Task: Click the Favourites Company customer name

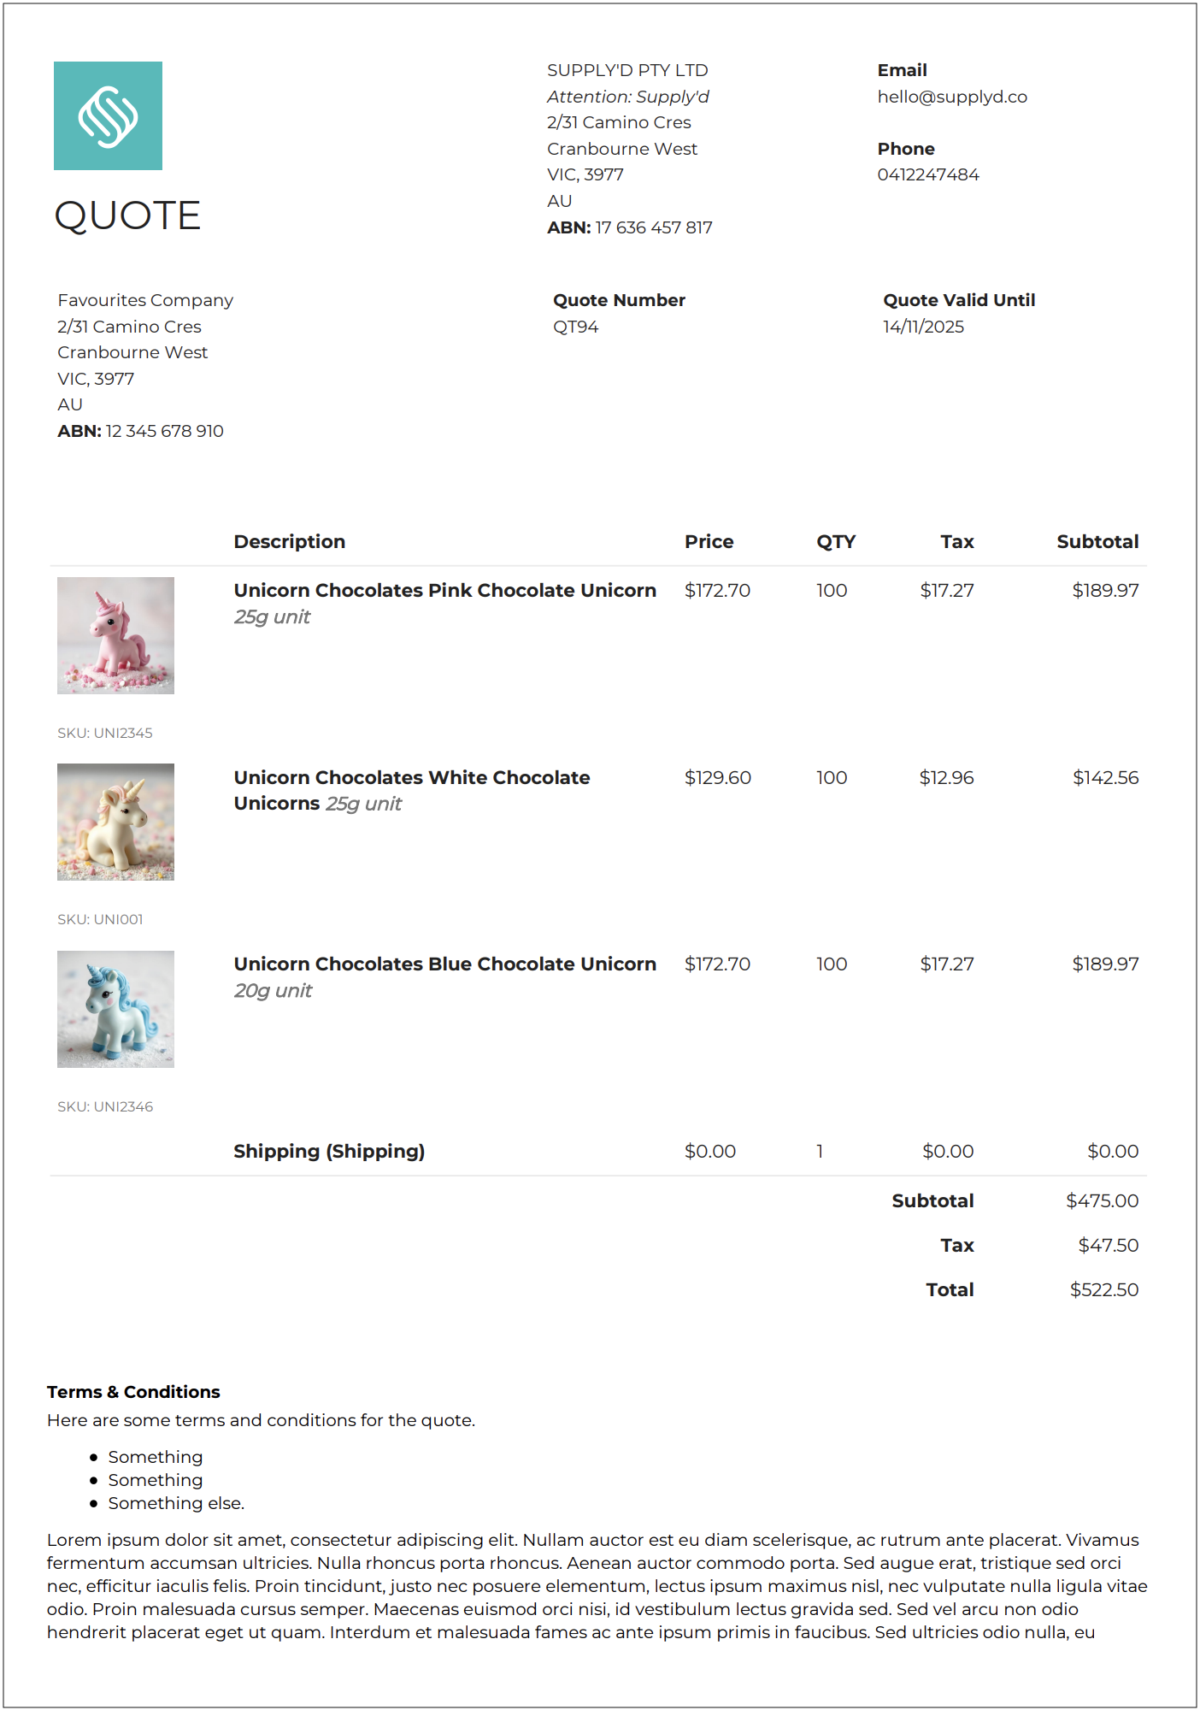Action: pyautogui.click(x=145, y=300)
